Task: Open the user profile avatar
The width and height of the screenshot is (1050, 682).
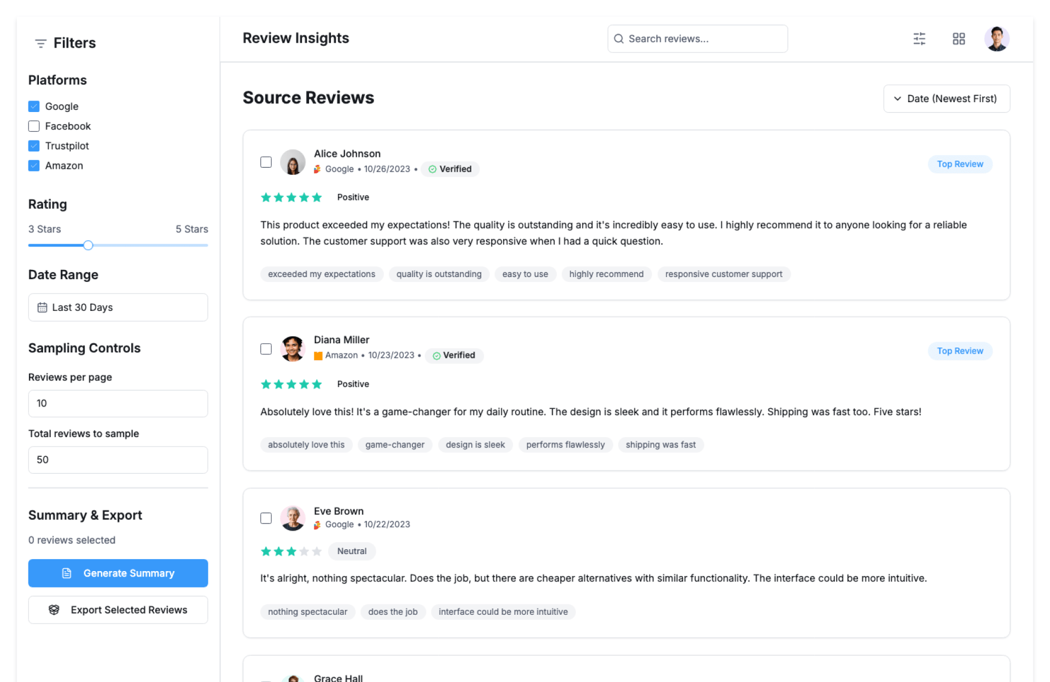Action: coord(996,39)
